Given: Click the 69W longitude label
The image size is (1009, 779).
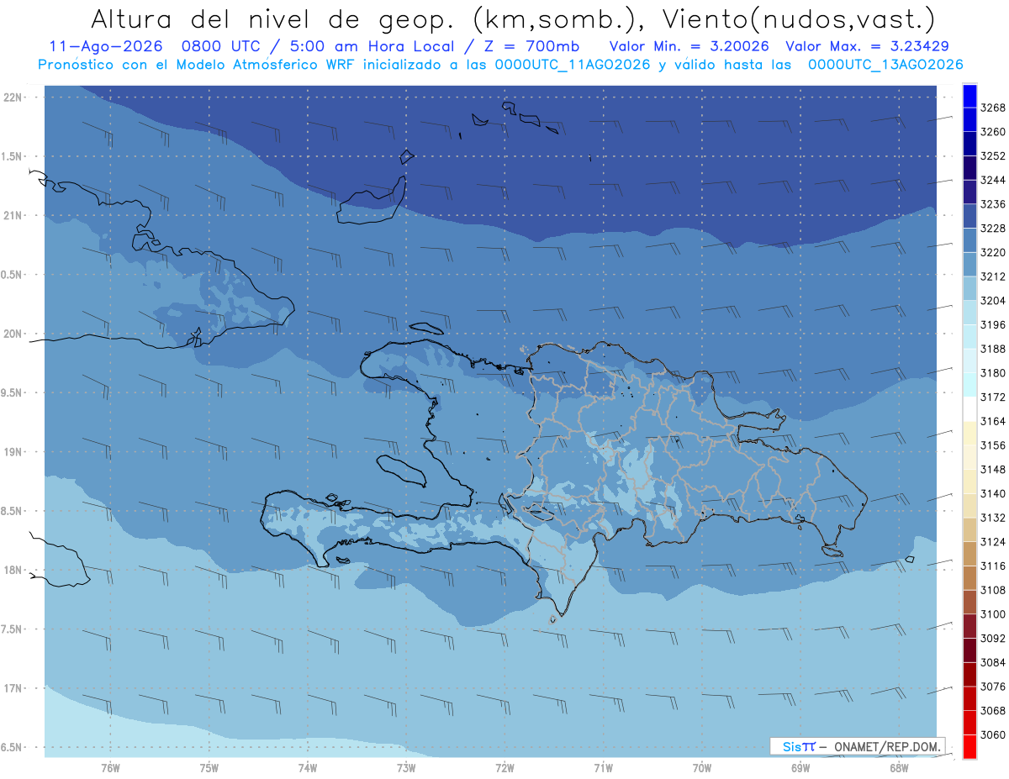Looking at the screenshot, I should pos(800,768).
